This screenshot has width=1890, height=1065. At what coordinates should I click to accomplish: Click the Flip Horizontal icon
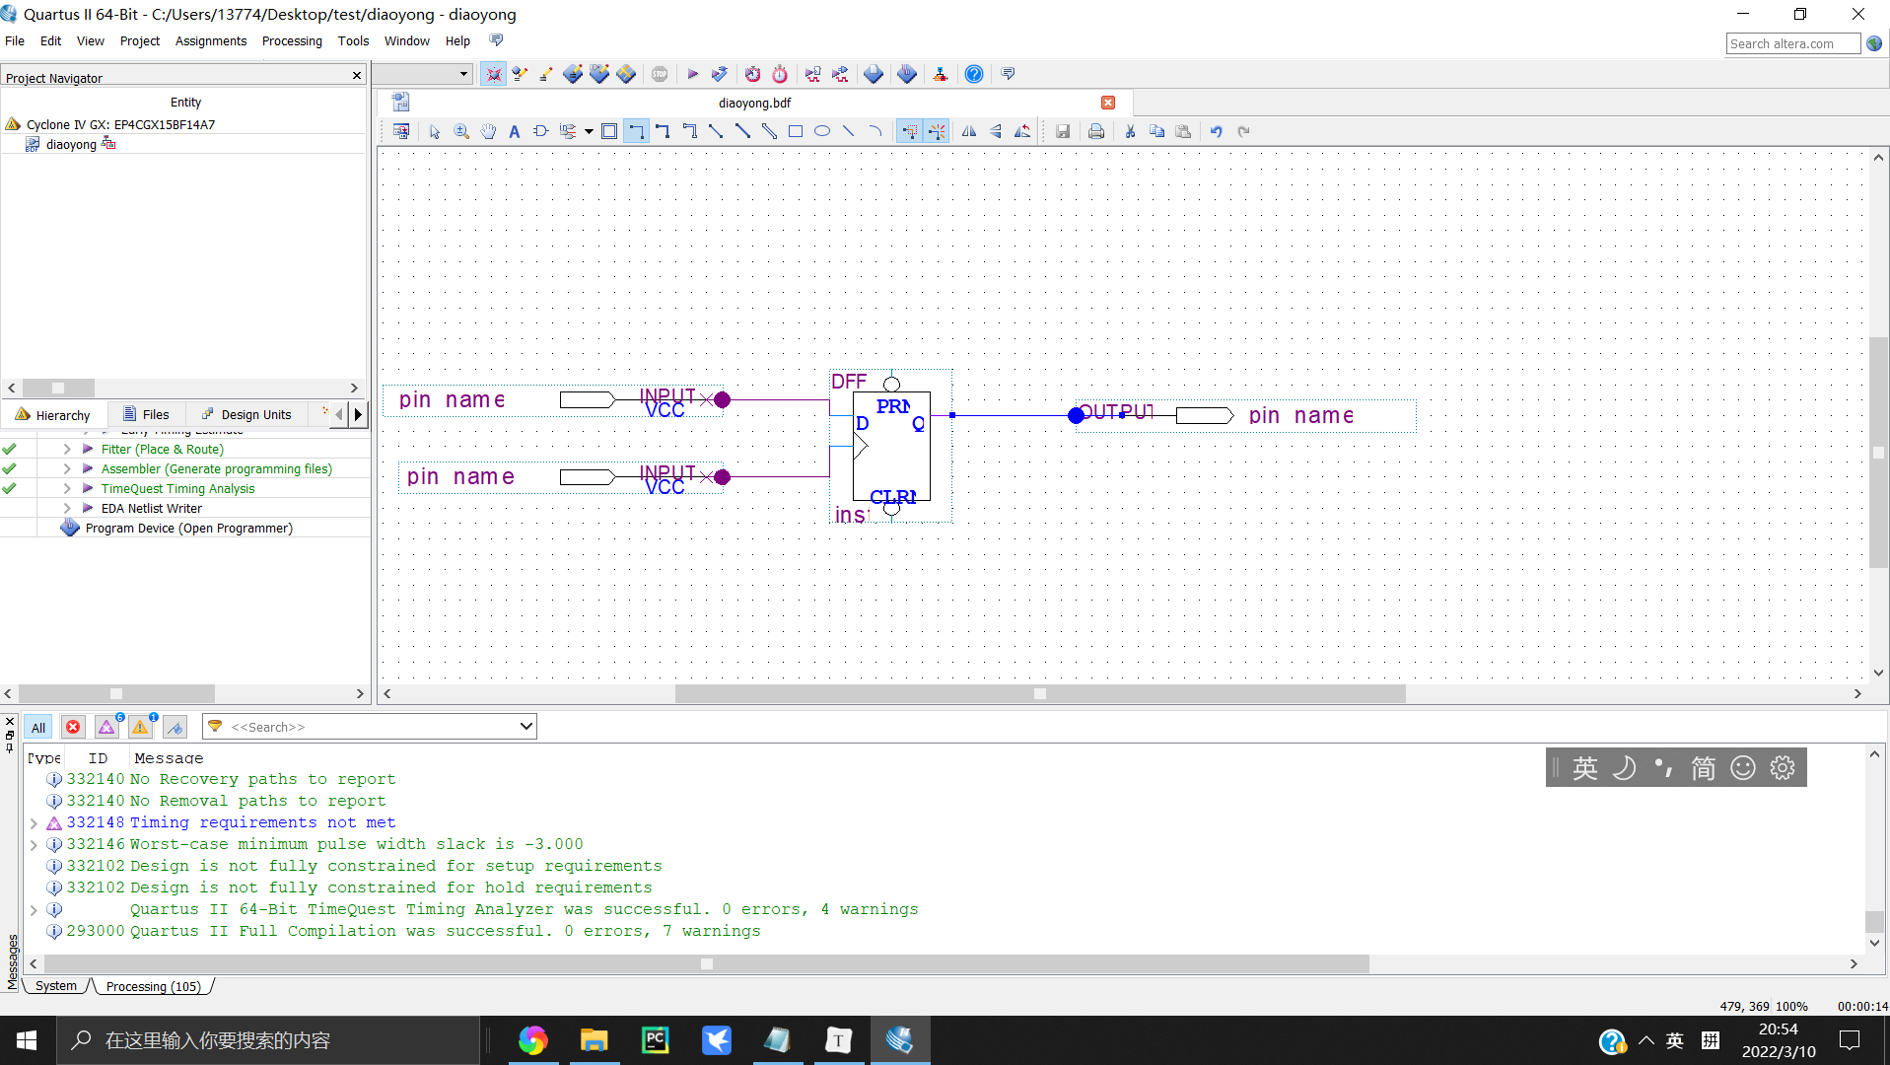click(x=969, y=131)
